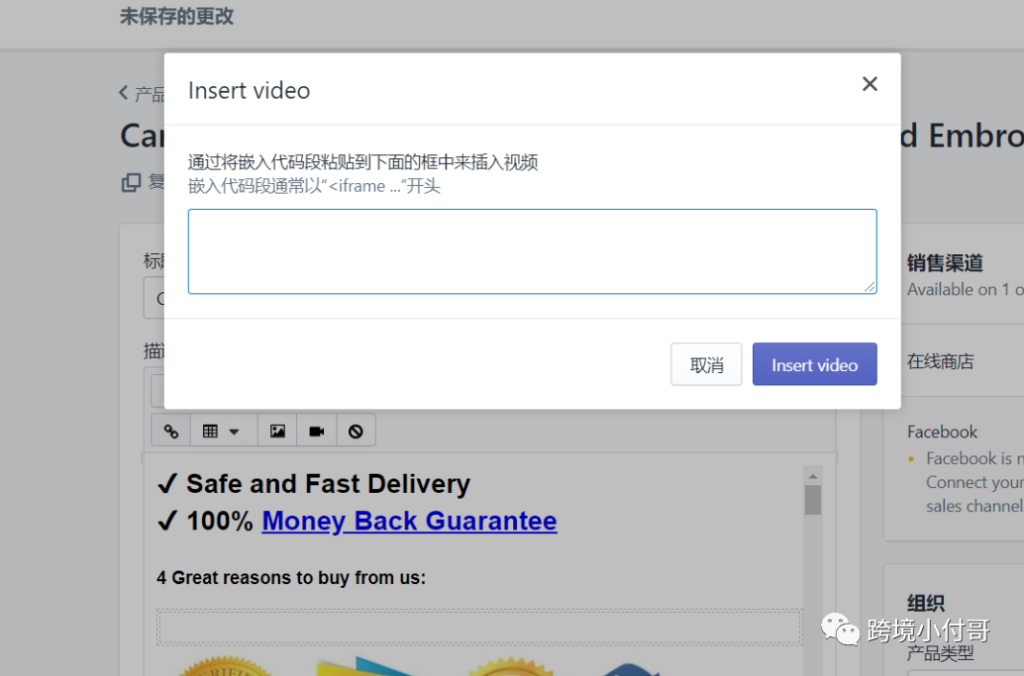Click the 组织 section heading
Viewport: 1024px width, 676px height.
point(925,603)
